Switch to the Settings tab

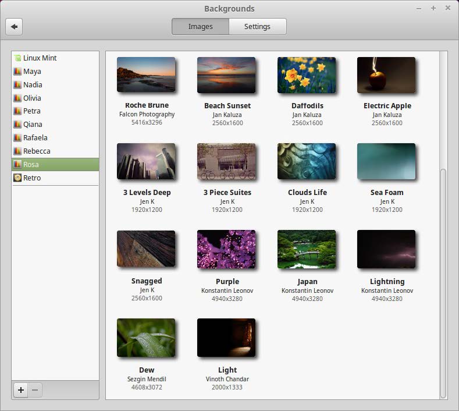tap(257, 26)
